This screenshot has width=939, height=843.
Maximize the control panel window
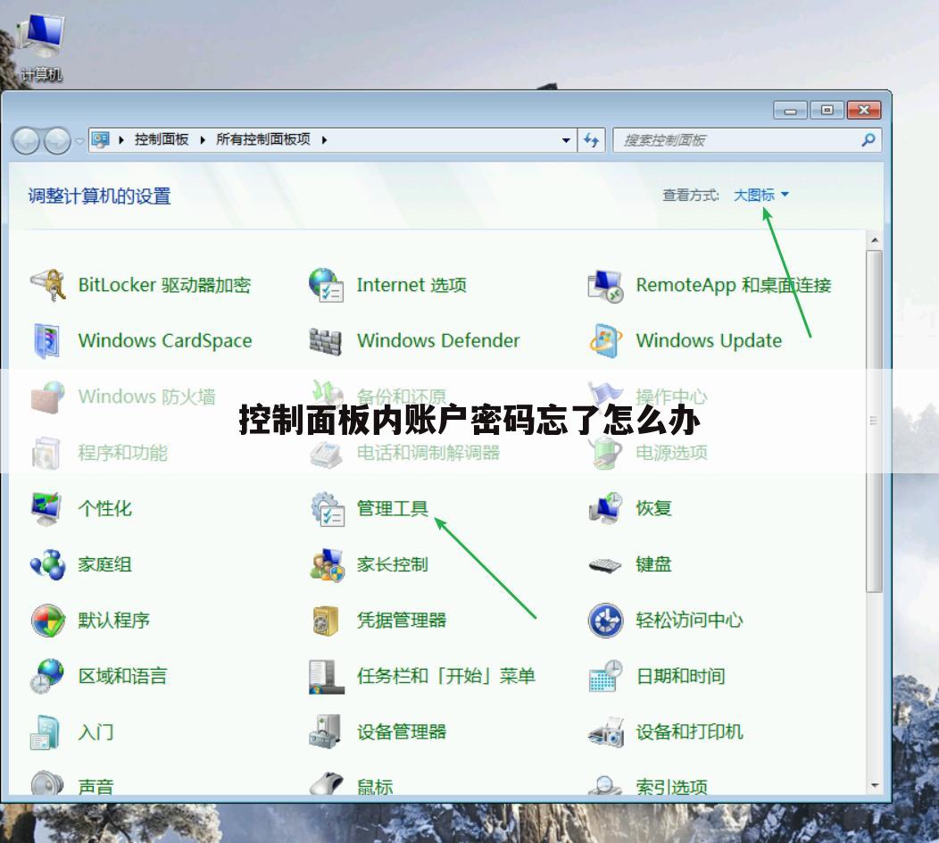[x=827, y=110]
